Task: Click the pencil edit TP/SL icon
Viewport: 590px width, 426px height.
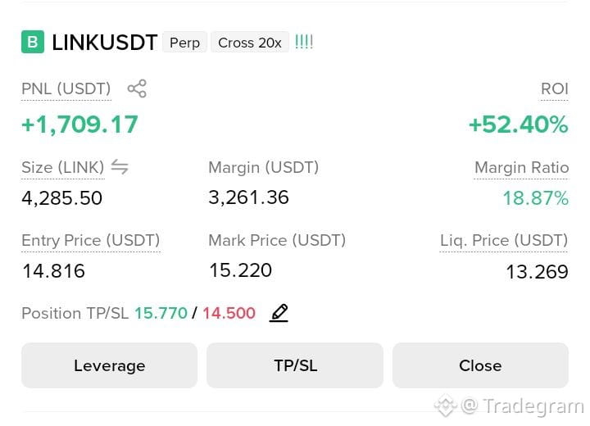Action: pos(279,313)
